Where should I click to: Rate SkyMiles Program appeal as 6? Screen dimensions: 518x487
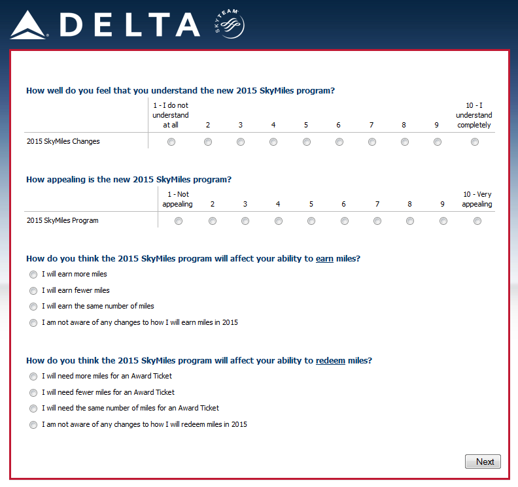pyautogui.click(x=345, y=221)
